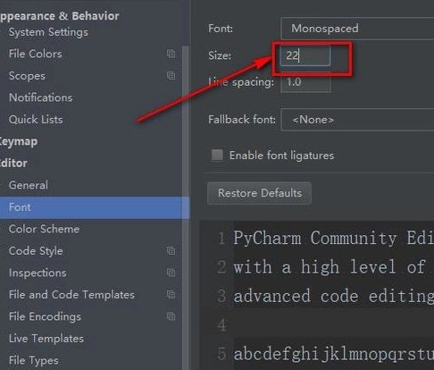Open Code Style settings
The image size is (434, 370).
(x=36, y=251)
